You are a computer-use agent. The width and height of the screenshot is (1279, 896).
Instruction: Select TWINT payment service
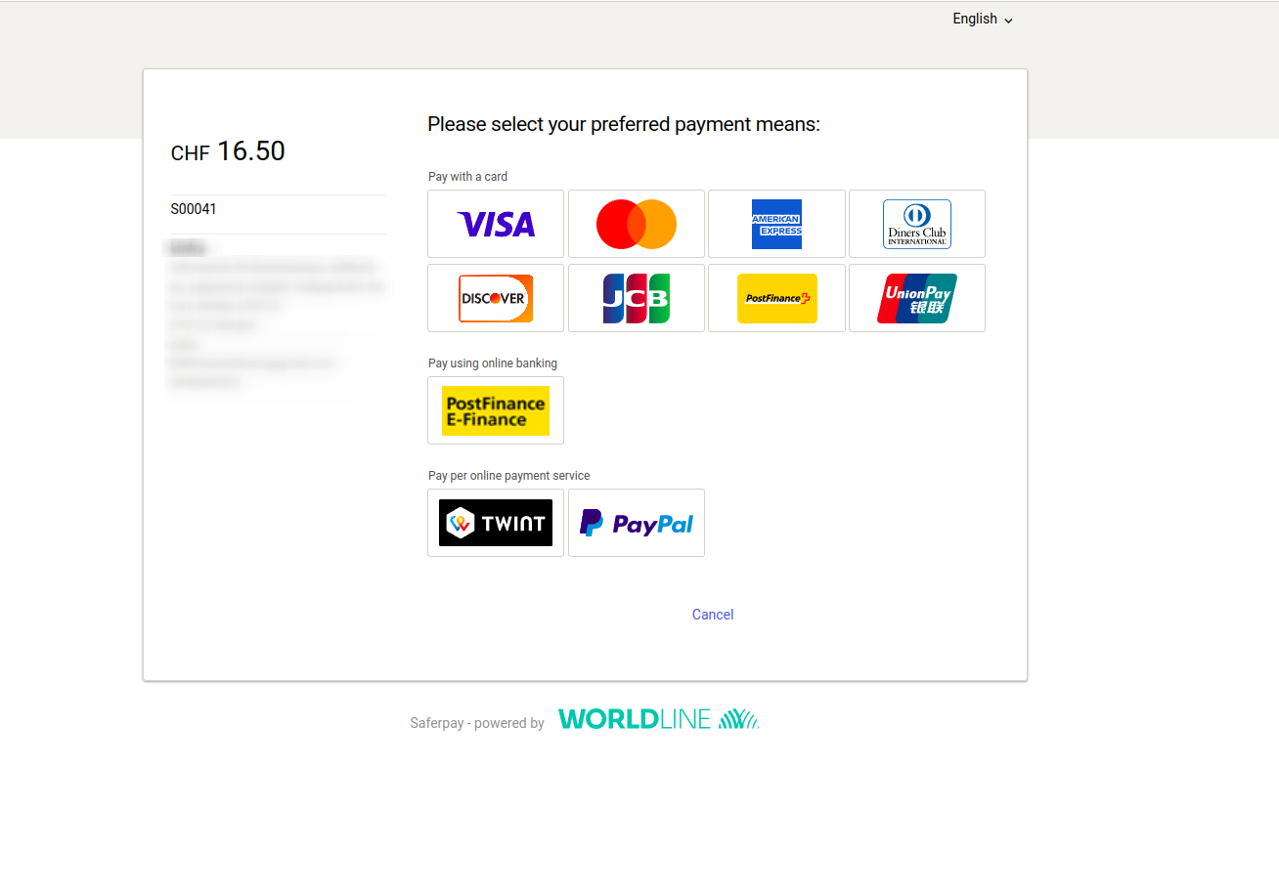[x=496, y=523]
